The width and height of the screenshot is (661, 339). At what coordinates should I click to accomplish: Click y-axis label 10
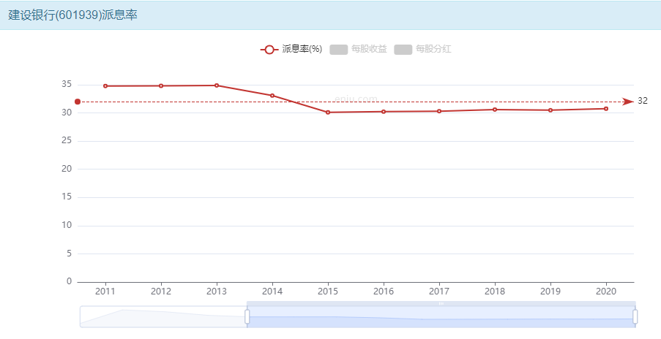pos(67,225)
